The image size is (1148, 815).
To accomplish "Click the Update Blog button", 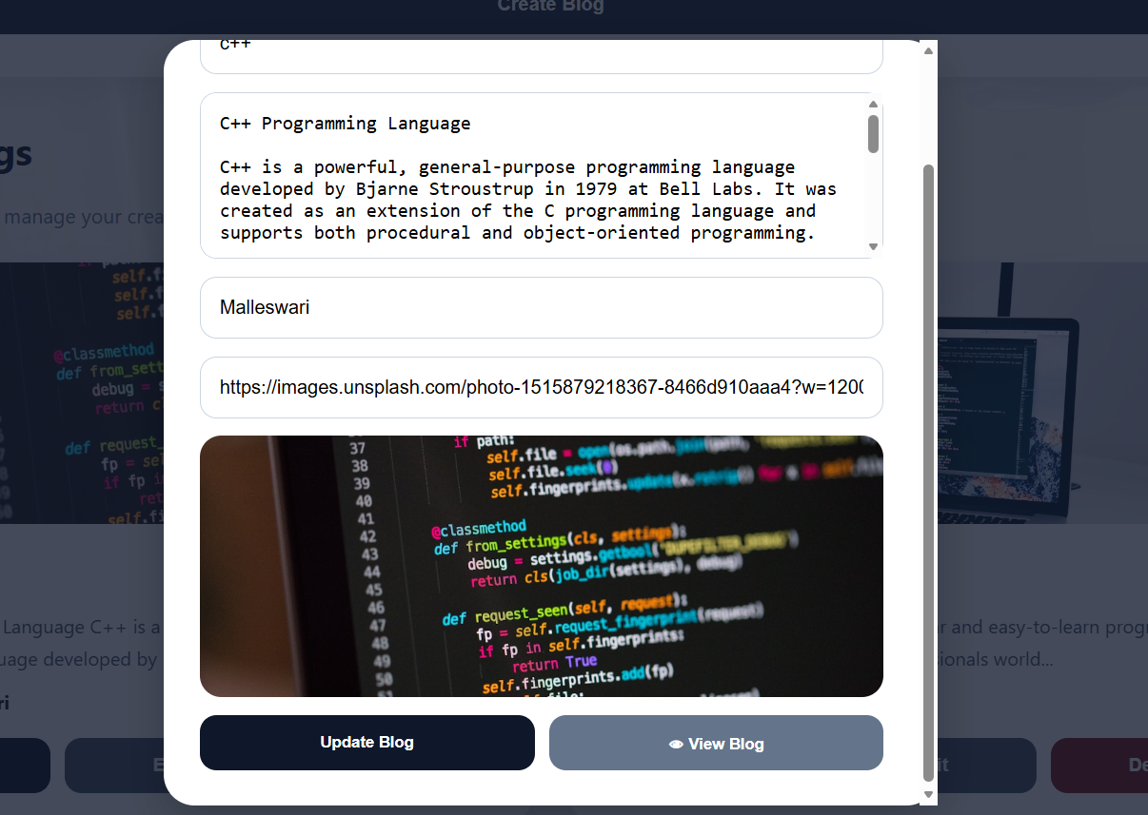I will 367,743.
